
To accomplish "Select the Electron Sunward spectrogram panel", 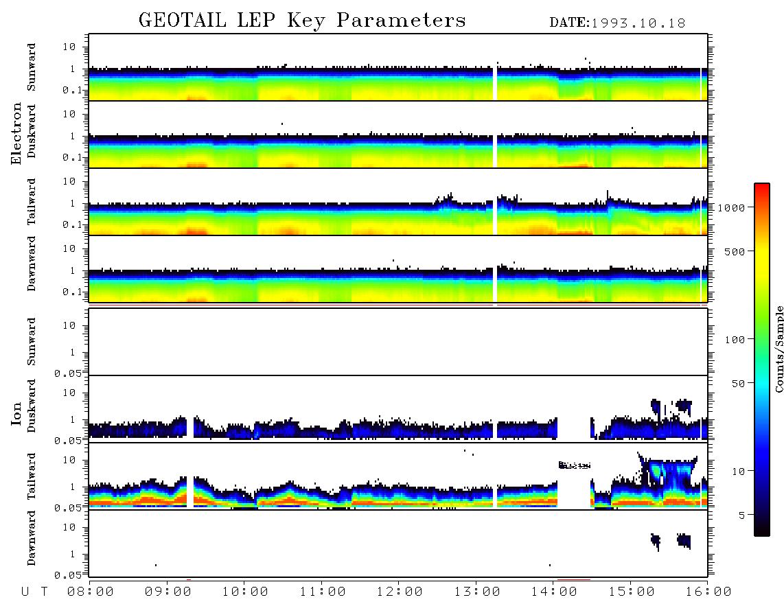I will tap(398, 67).
